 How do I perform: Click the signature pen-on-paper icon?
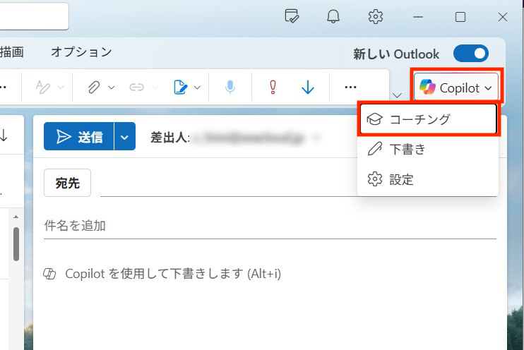[x=181, y=87]
